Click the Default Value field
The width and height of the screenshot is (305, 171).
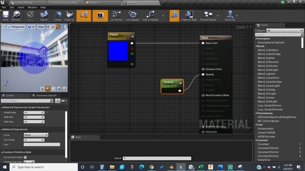(34, 113)
